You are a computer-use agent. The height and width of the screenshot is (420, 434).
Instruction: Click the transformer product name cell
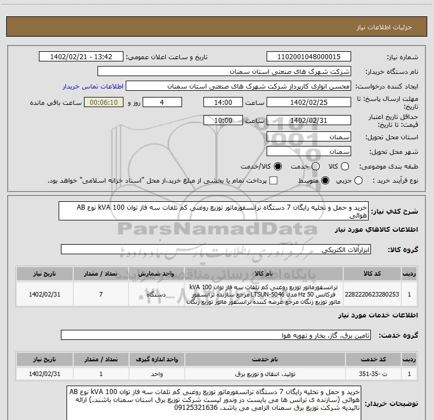[264, 294]
